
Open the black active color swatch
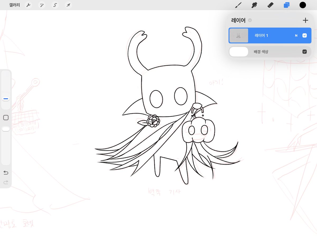(x=303, y=5)
